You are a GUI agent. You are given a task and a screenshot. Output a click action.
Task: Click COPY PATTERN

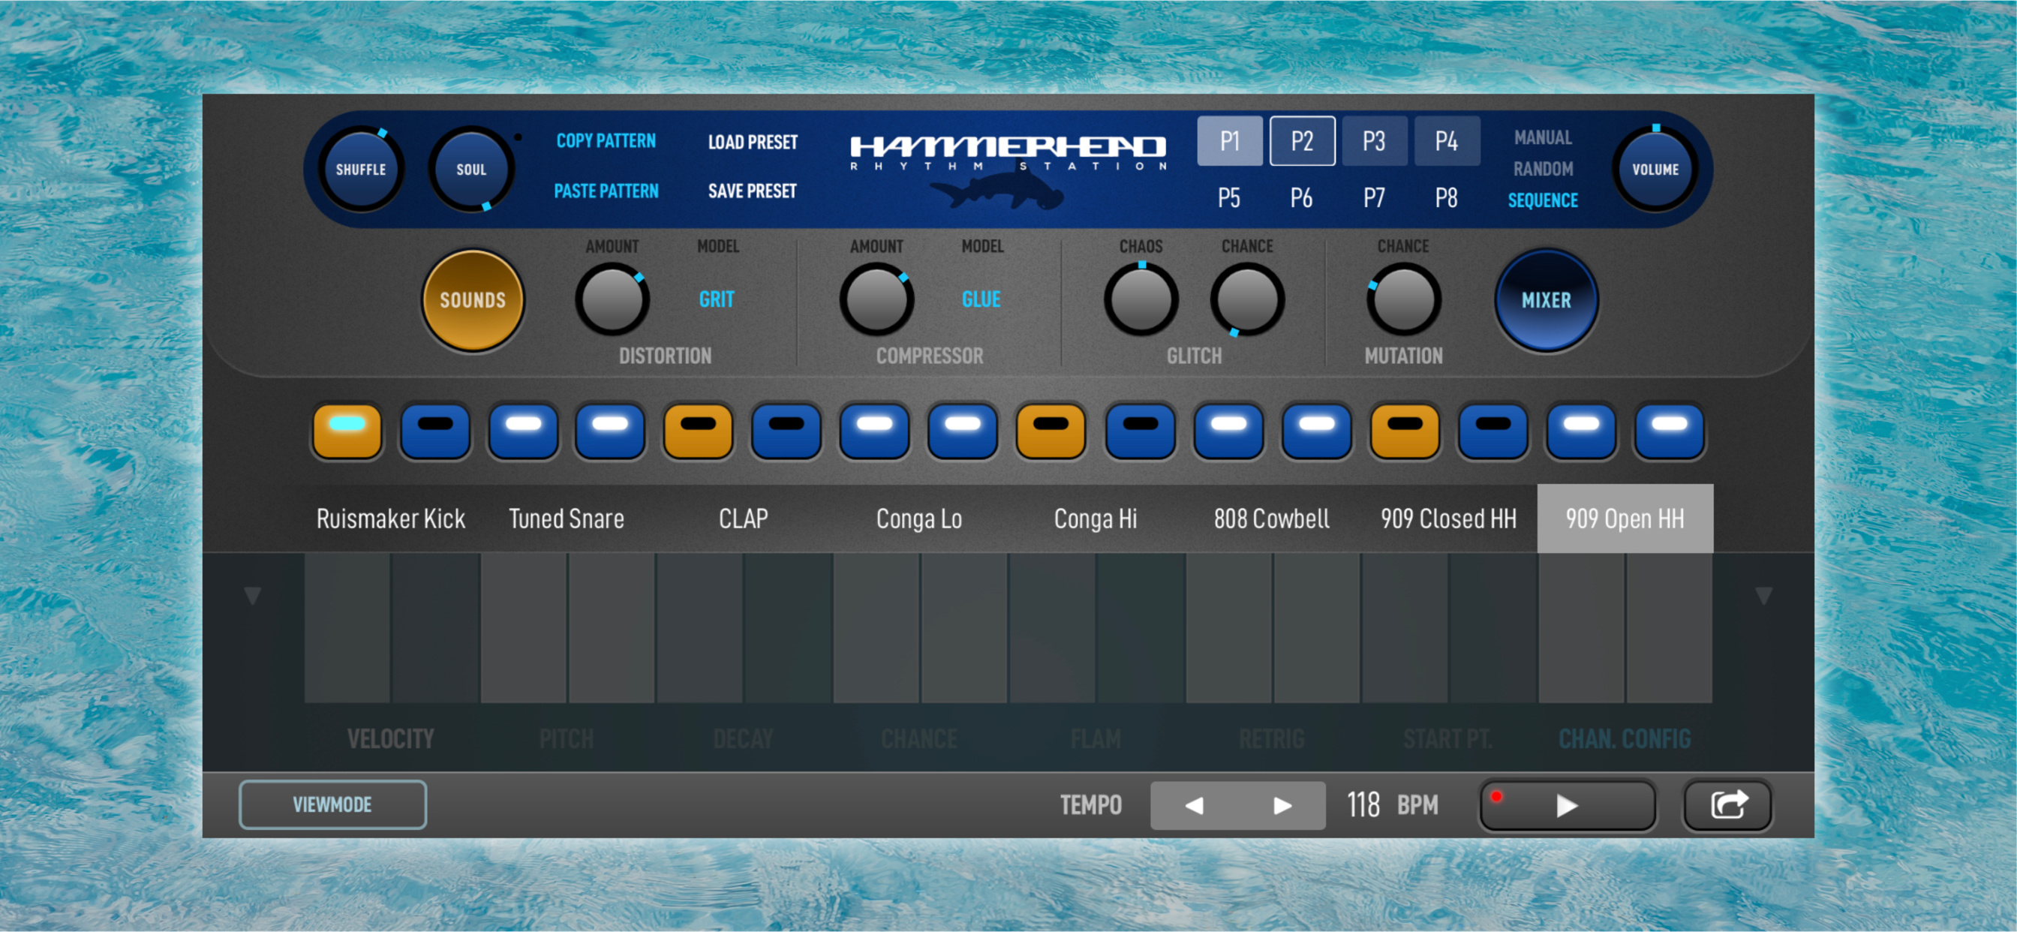(606, 141)
